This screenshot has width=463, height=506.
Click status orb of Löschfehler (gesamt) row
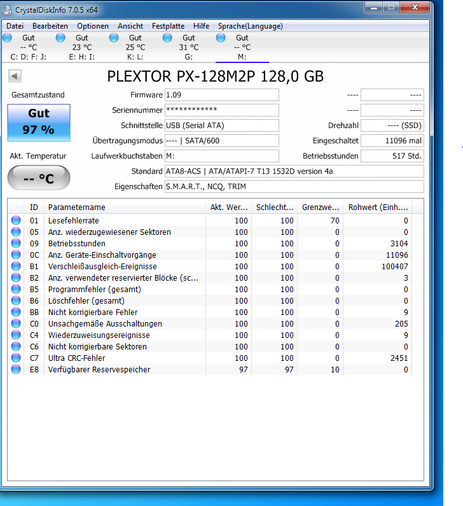[16, 301]
